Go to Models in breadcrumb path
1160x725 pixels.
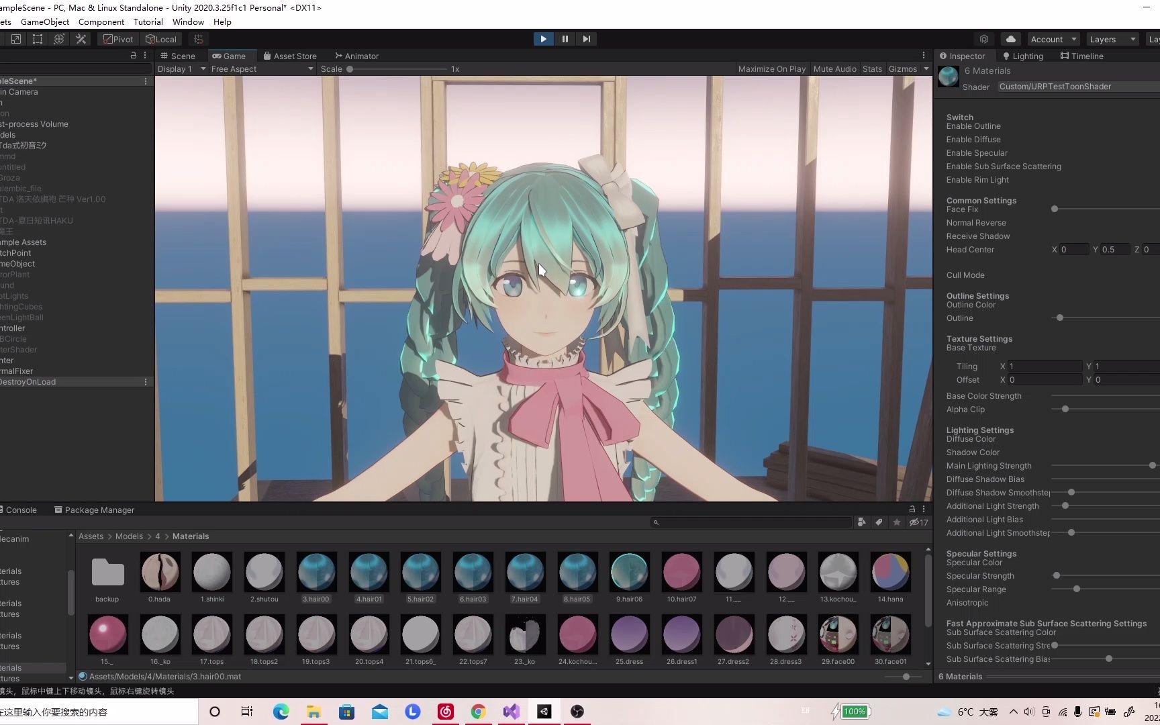(129, 536)
